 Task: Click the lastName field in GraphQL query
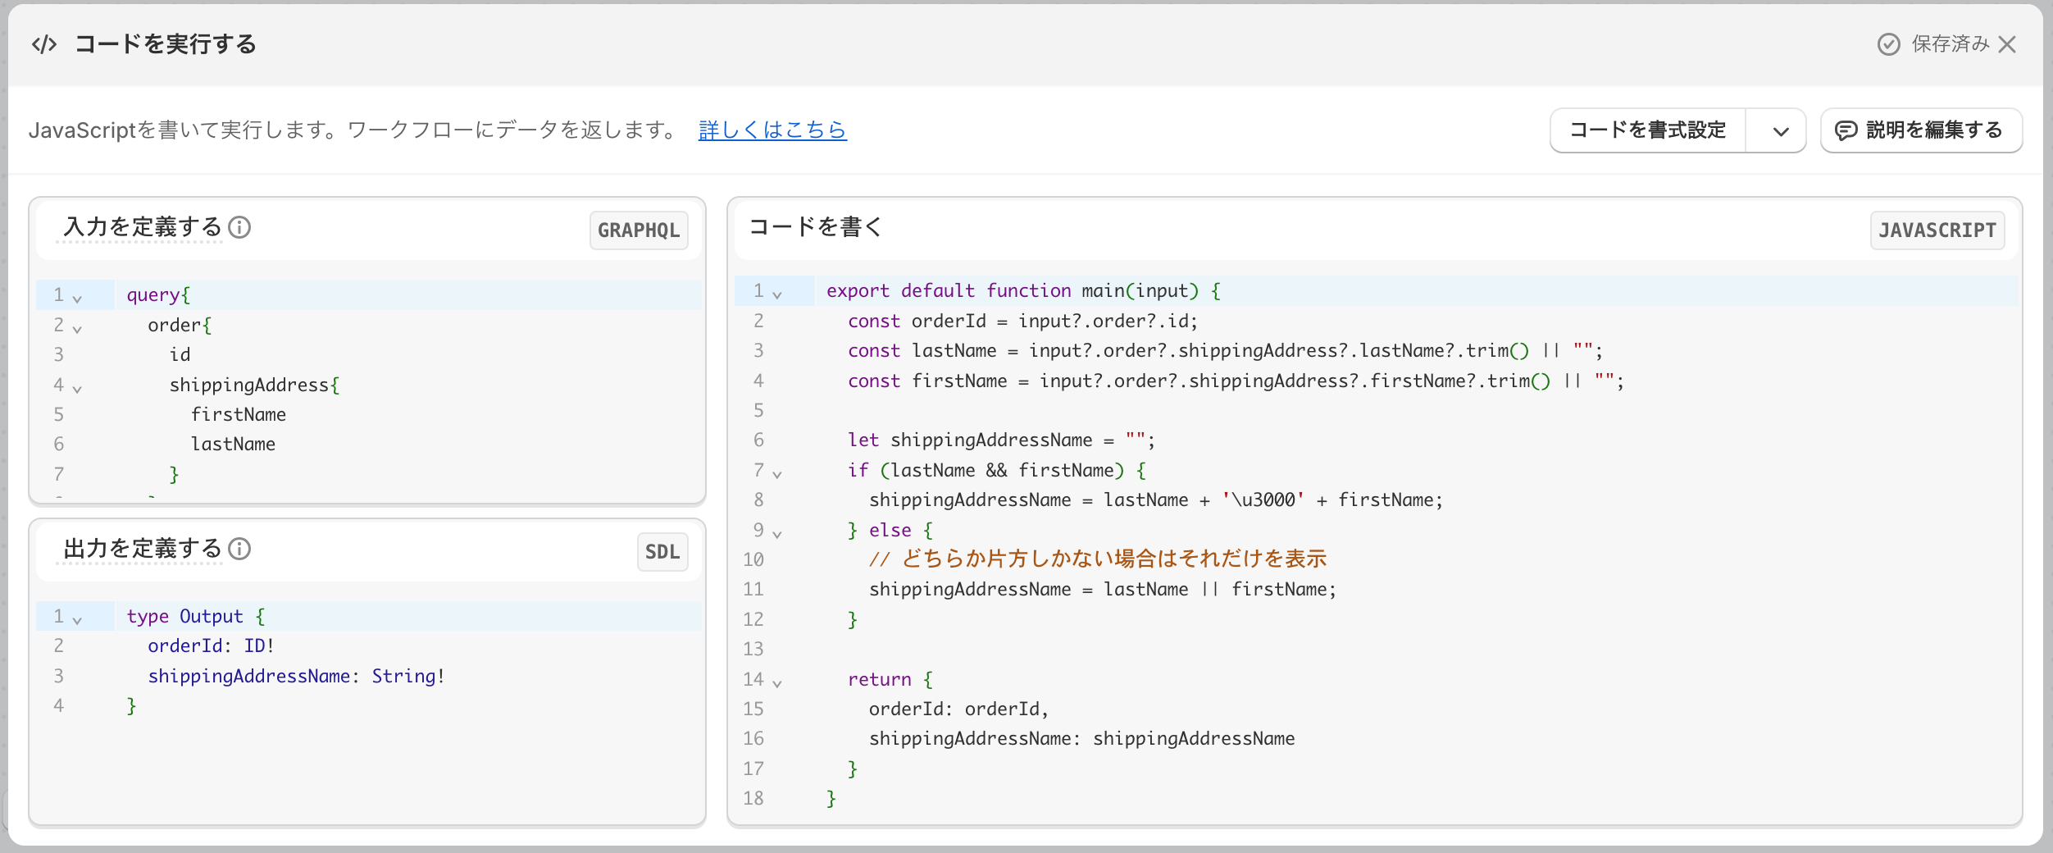233,444
